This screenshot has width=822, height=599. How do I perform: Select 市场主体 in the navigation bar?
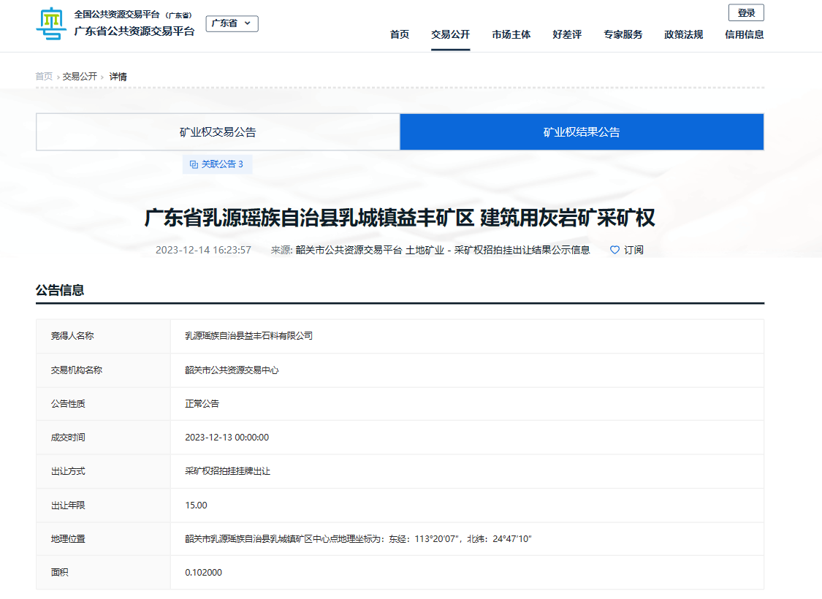tap(511, 34)
